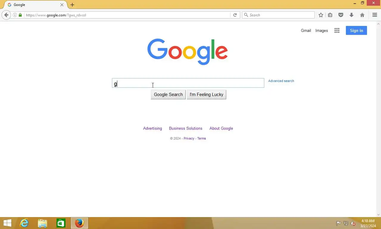Image resolution: width=381 pixels, height=229 pixels.
Task: Click the scrollbar down arrow
Action: [379, 214]
